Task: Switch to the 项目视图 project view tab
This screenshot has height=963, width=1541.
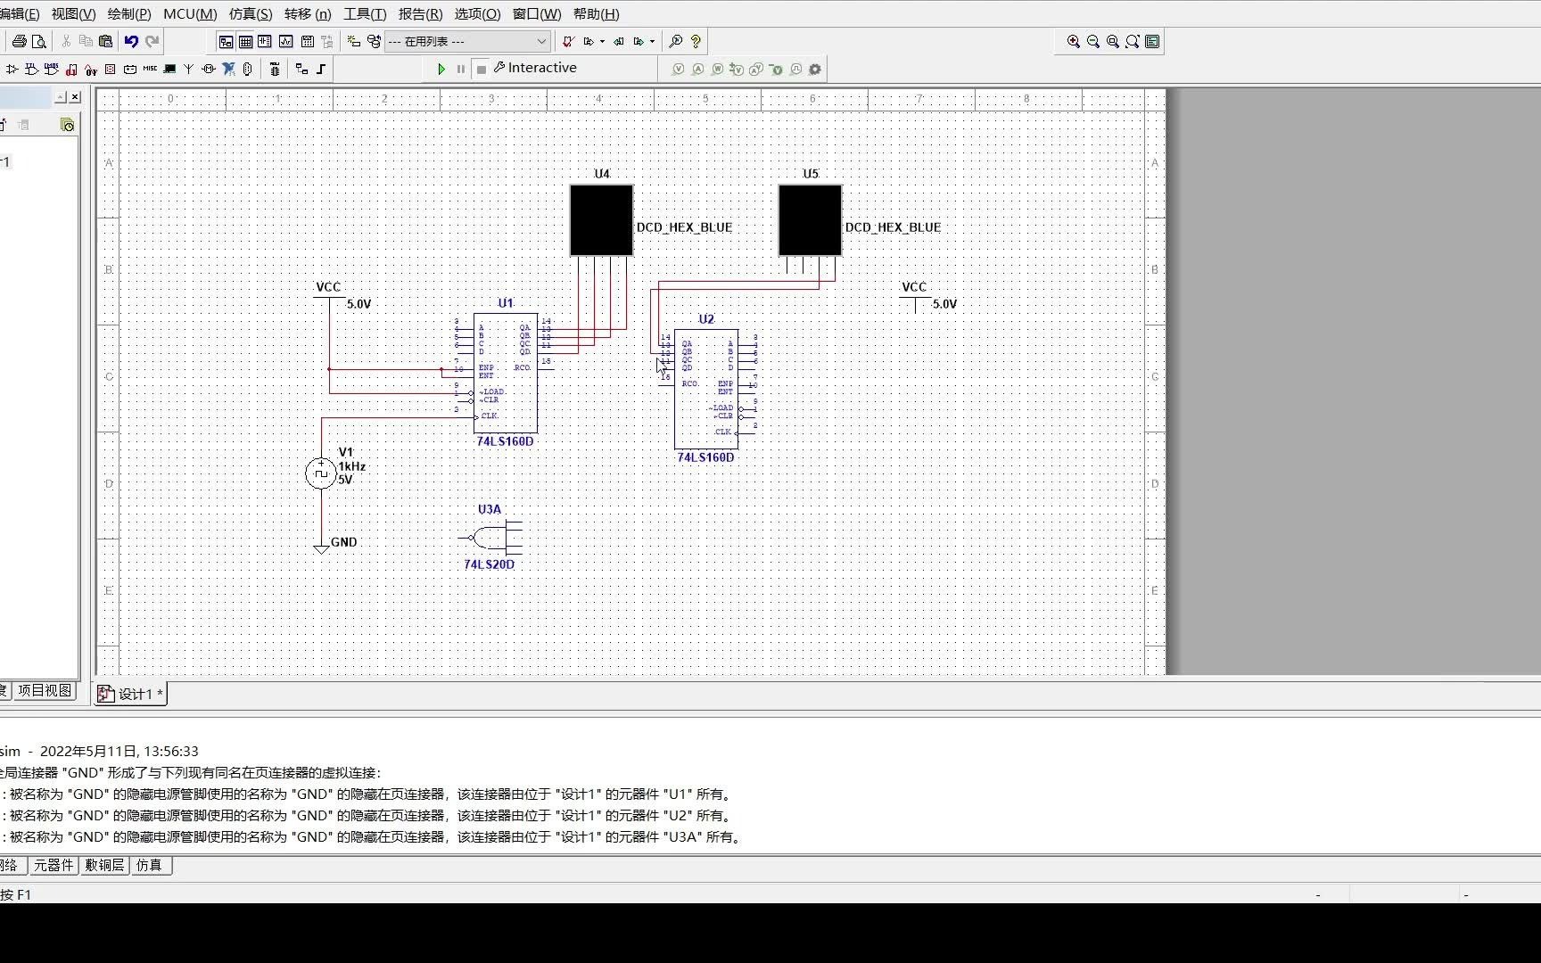Action: point(45,690)
